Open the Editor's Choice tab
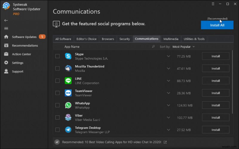Viewport: 239px width, 149px height. click(86, 39)
